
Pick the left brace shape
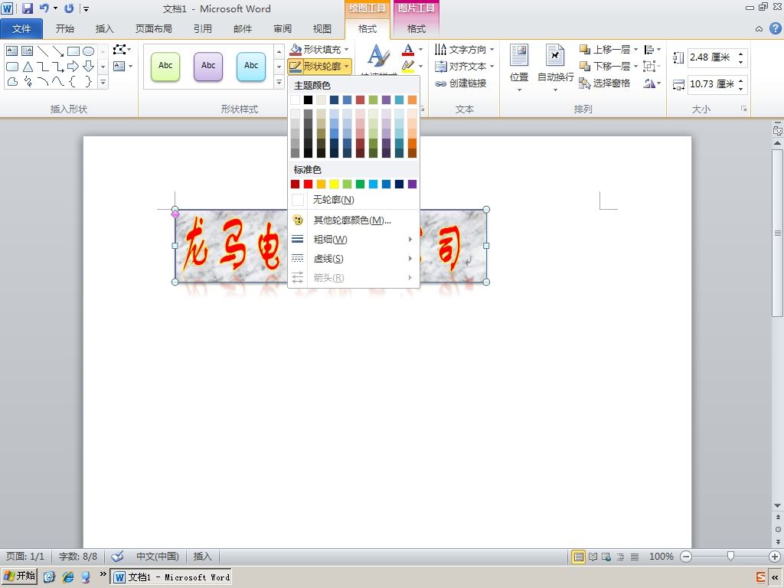[73, 81]
